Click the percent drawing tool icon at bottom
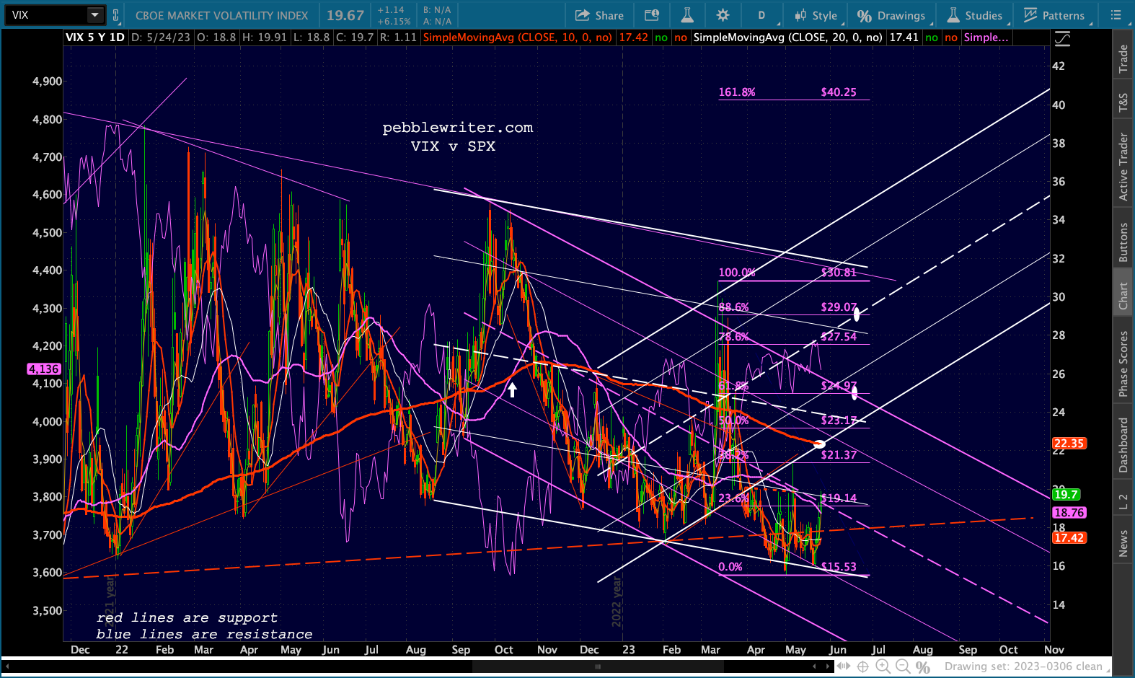 (x=922, y=667)
